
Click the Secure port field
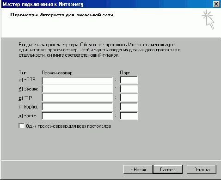[x=129, y=89]
